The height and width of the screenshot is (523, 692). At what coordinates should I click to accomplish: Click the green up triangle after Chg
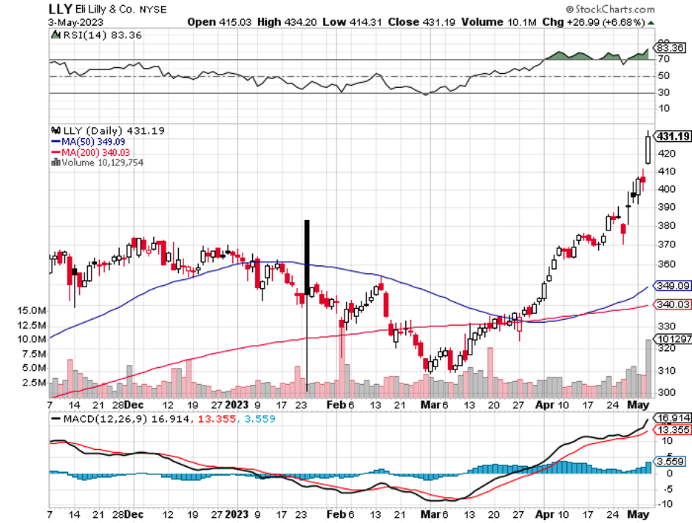click(651, 22)
